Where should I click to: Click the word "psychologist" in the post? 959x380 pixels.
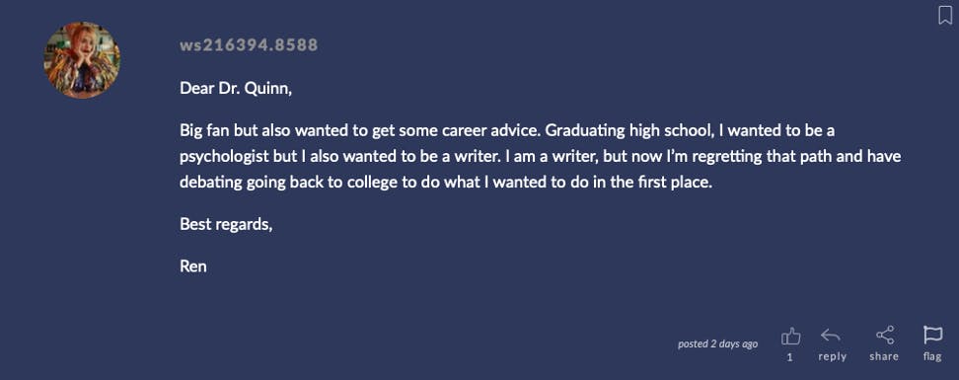(225, 157)
